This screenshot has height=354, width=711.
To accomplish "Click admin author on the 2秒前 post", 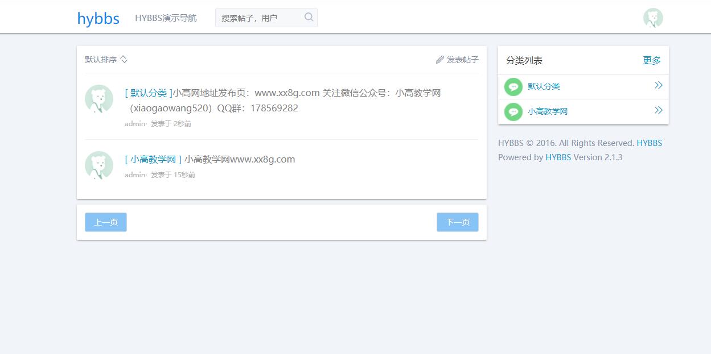I will point(135,123).
